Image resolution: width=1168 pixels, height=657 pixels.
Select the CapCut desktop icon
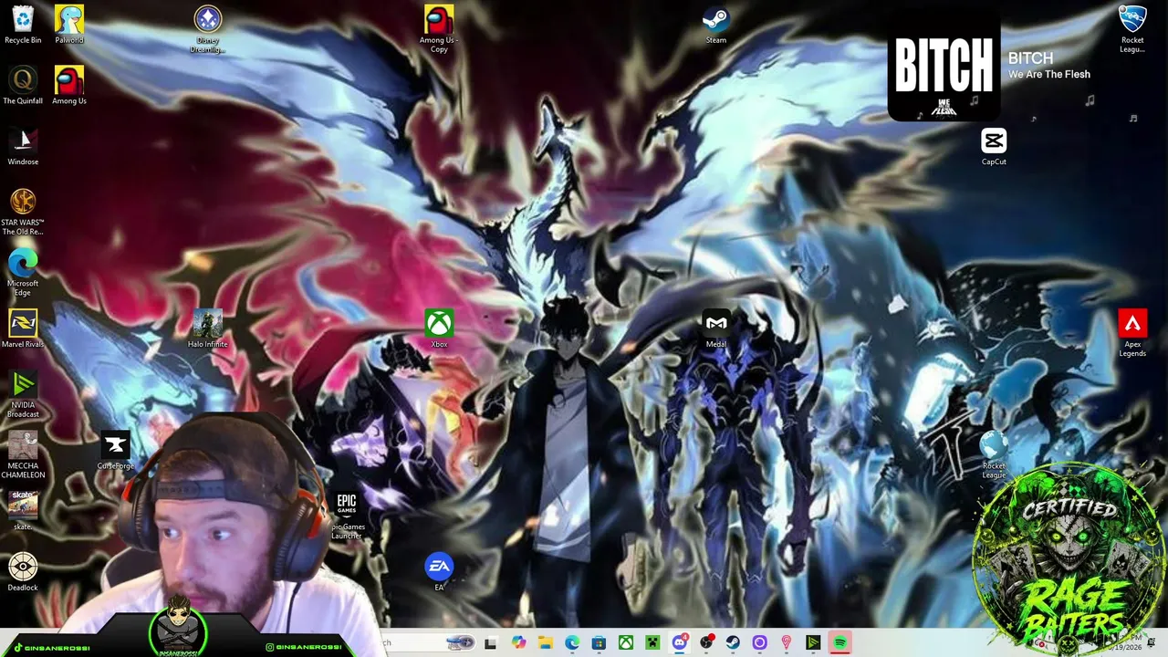(994, 146)
